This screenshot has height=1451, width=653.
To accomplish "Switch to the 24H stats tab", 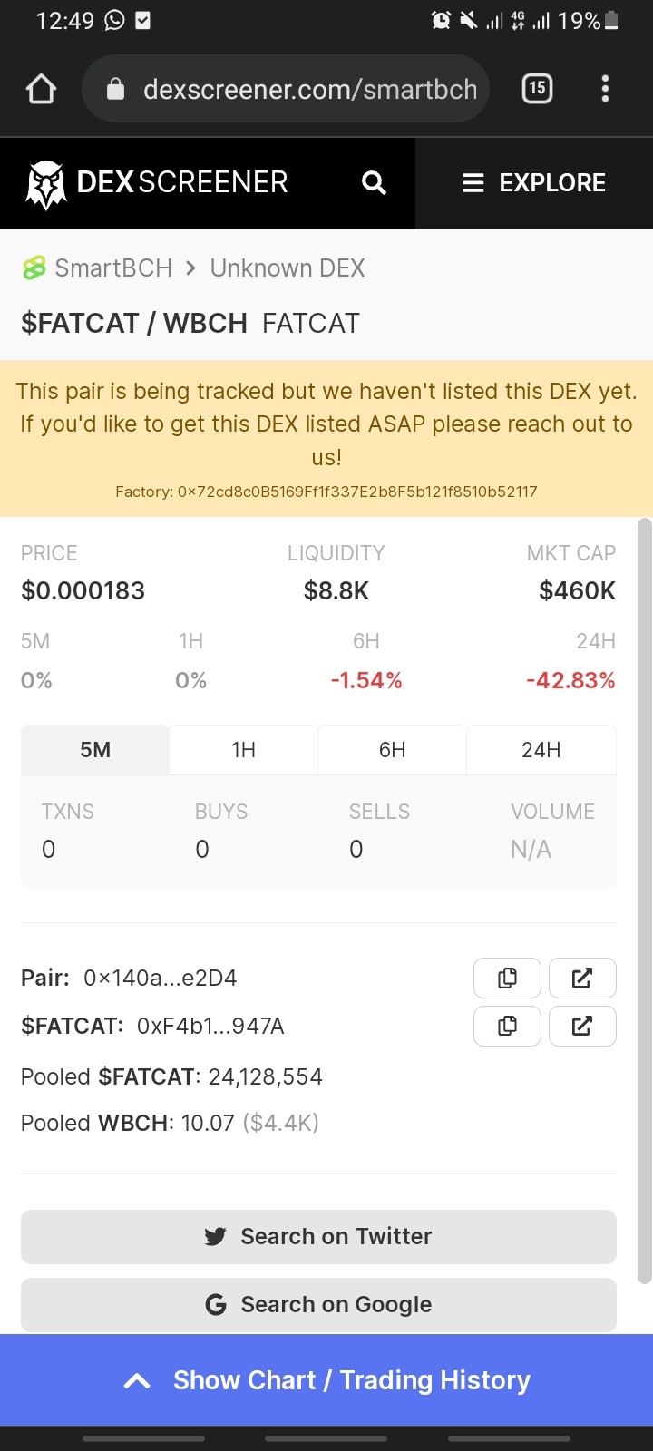I will pos(541,750).
